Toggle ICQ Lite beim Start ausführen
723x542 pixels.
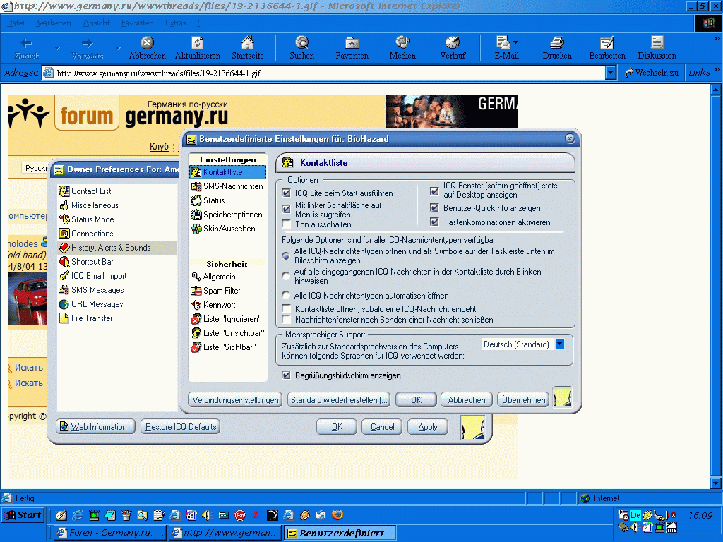pos(287,193)
